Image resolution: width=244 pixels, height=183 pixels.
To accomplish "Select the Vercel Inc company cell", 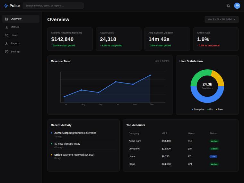I will tap(134, 149).
